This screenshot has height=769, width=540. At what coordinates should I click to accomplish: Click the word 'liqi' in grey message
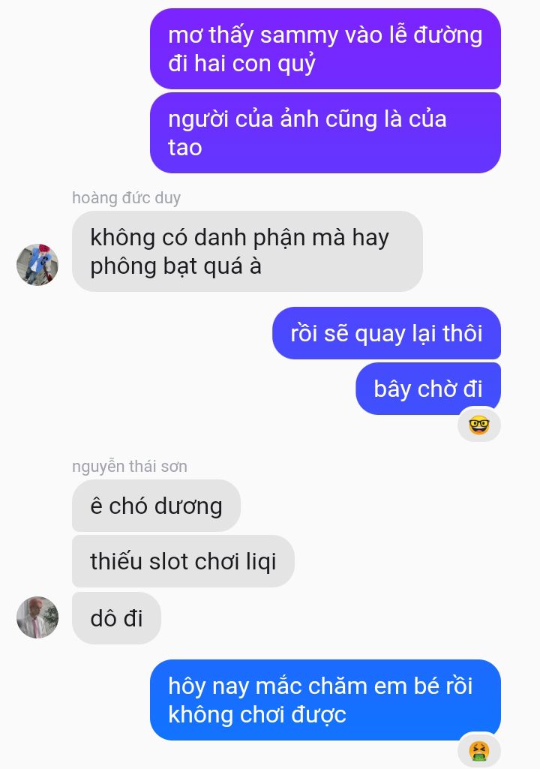(260, 562)
